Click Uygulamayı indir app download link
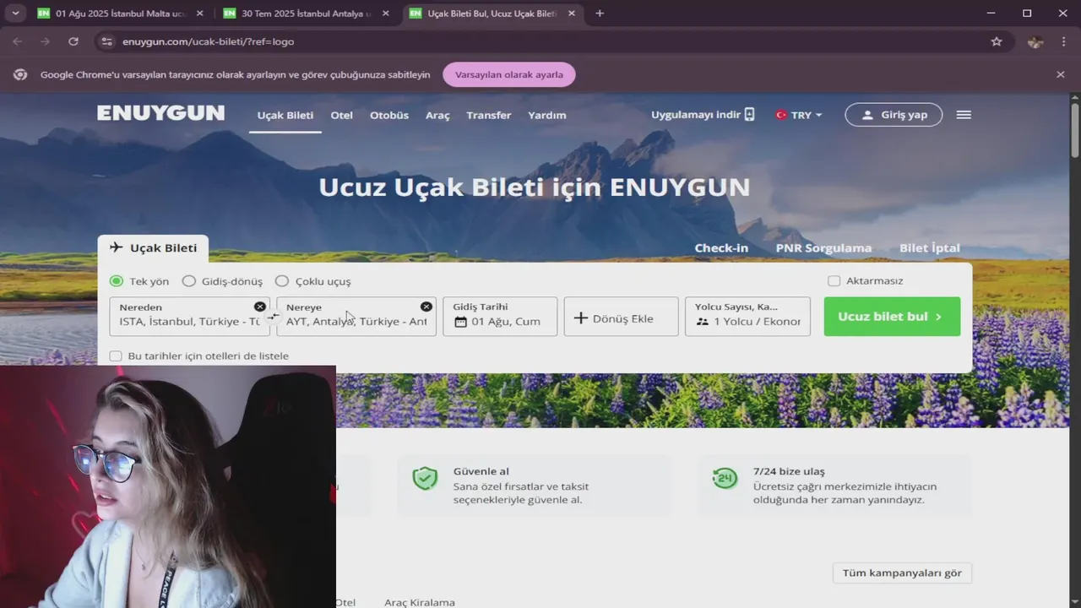The width and height of the screenshot is (1081, 608). point(703,115)
